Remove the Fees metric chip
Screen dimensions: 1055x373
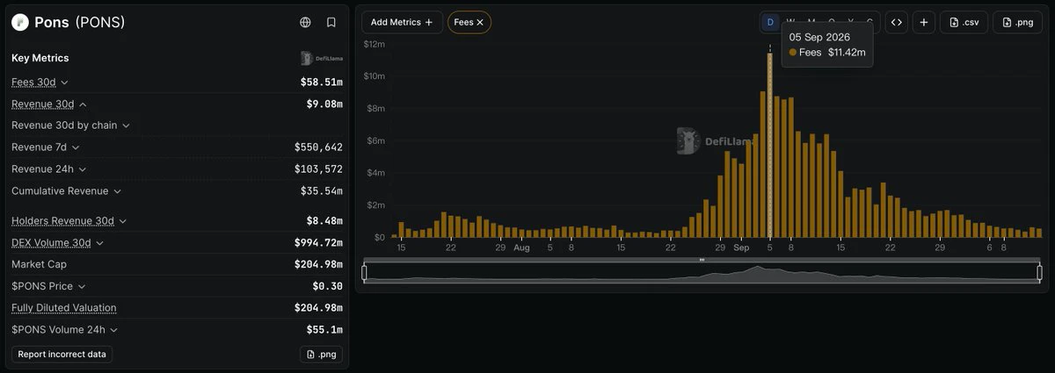point(480,22)
